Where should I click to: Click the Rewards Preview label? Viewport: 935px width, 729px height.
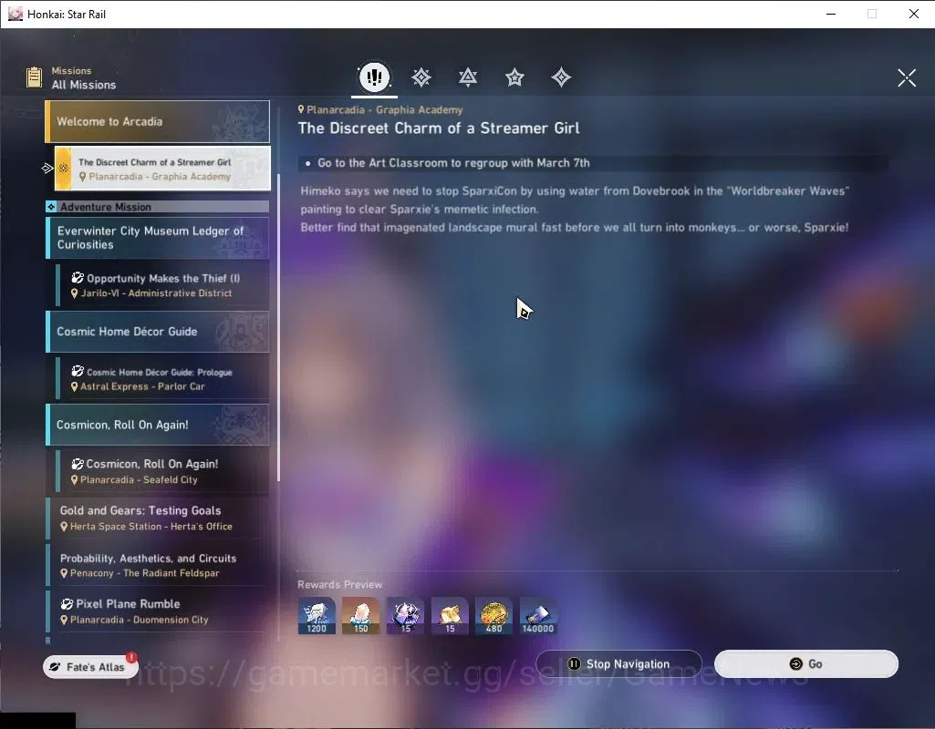tap(340, 585)
